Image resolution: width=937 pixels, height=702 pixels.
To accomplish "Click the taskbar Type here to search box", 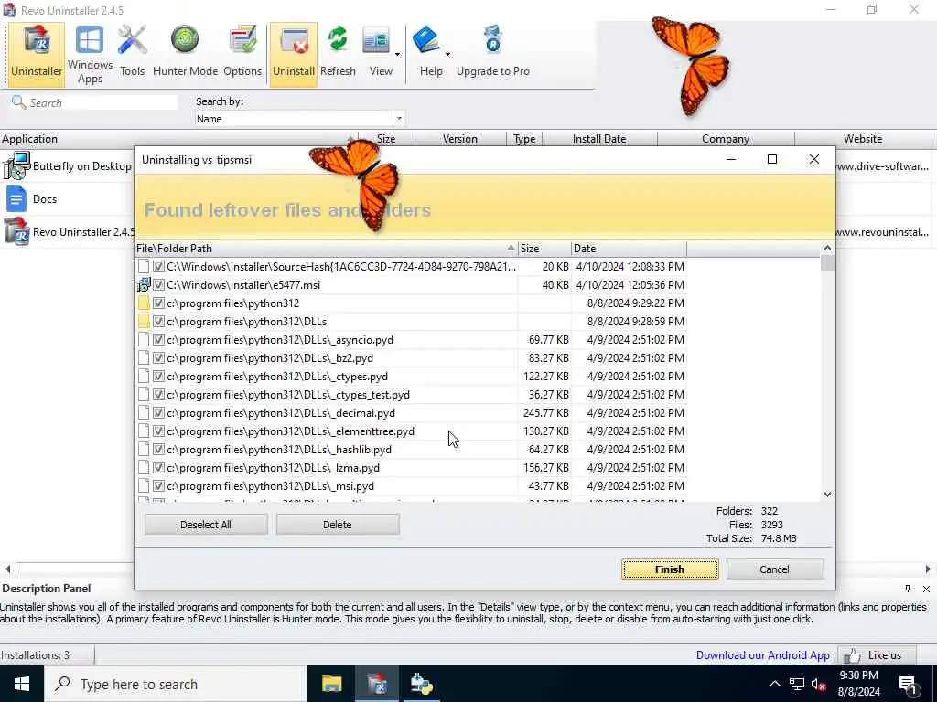I will click(176, 684).
